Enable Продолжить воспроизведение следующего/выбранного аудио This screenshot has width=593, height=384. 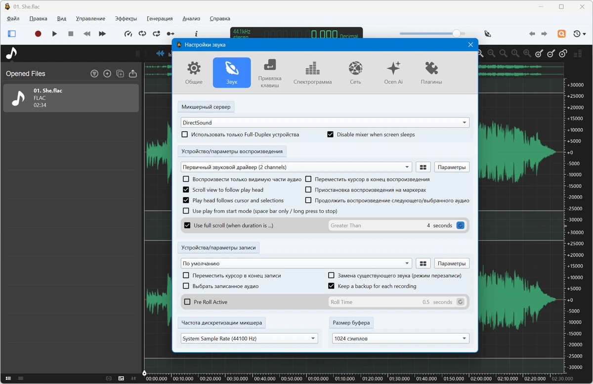point(308,201)
